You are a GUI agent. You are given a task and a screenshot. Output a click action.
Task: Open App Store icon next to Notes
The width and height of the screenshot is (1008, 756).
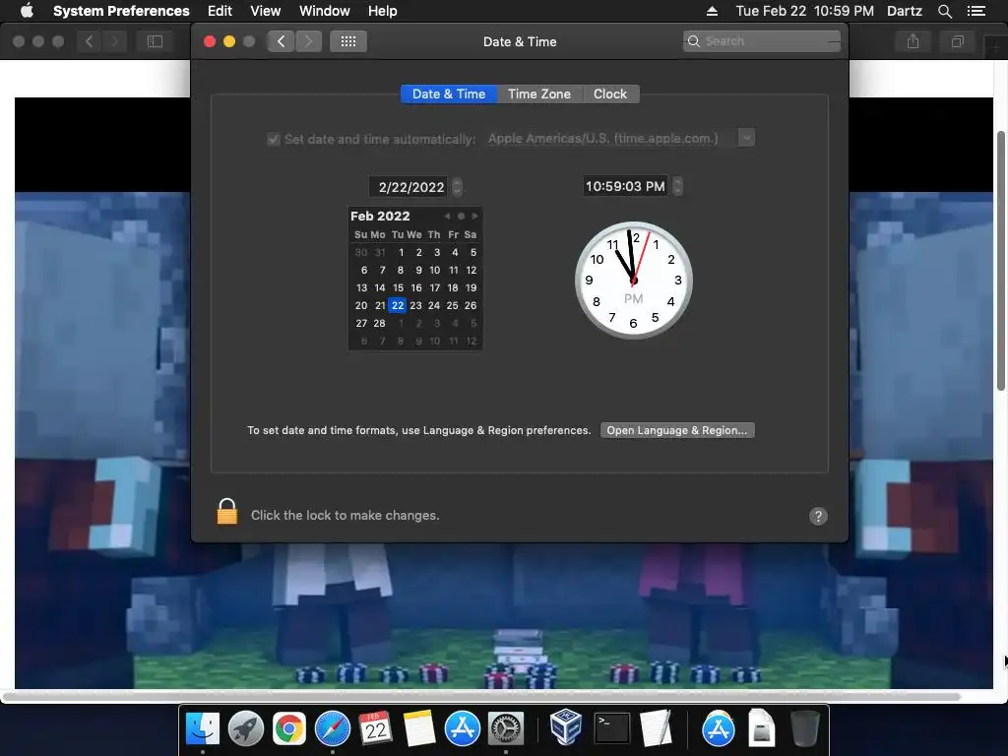coord(463,728)
